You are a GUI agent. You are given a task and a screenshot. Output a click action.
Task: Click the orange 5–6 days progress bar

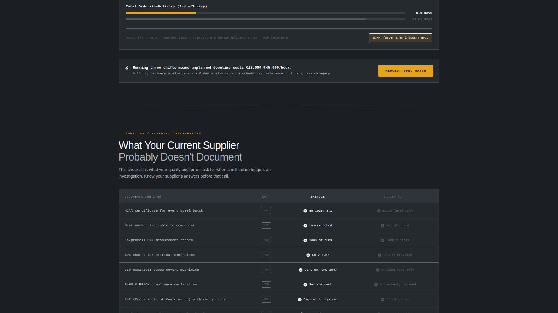click(161, 13)
